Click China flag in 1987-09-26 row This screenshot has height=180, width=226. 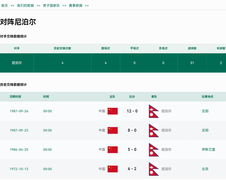coord(113,111)
